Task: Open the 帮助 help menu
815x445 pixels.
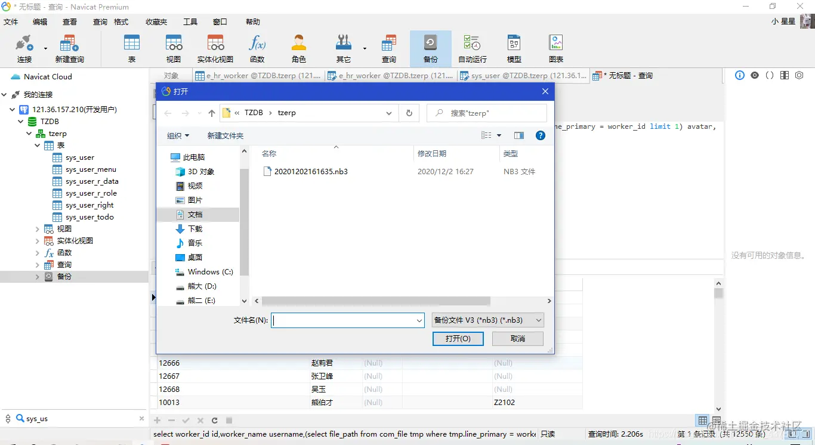Action: (x=253, y=21)
